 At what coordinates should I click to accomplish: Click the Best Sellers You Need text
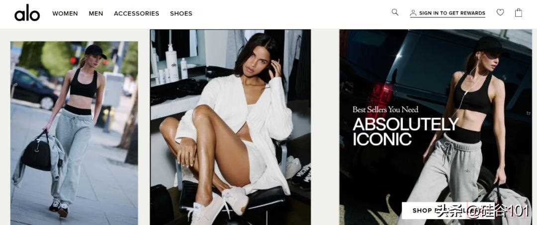pyautogui.click(x=385, y=110)
